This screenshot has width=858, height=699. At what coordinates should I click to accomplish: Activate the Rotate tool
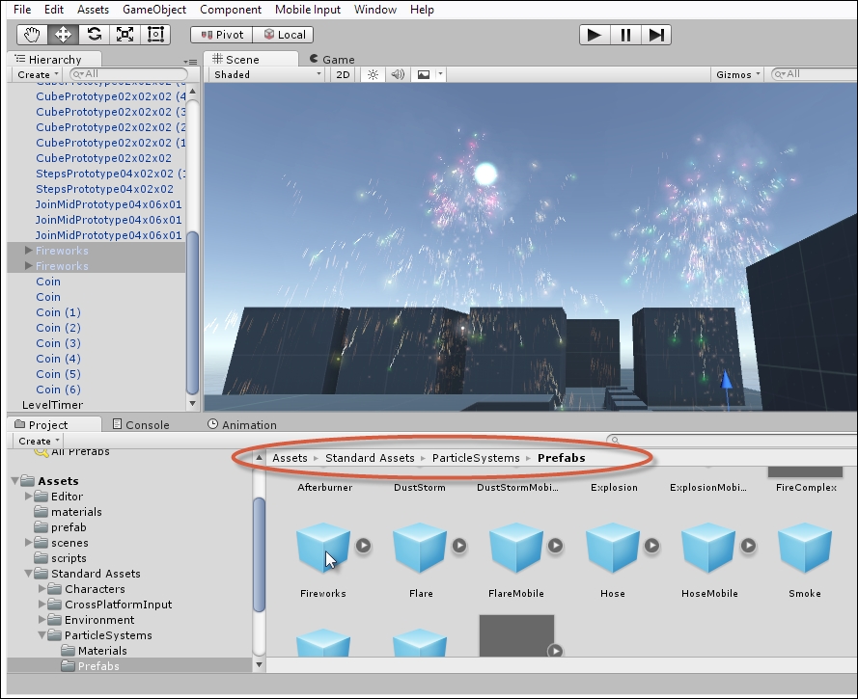(94, 34)
